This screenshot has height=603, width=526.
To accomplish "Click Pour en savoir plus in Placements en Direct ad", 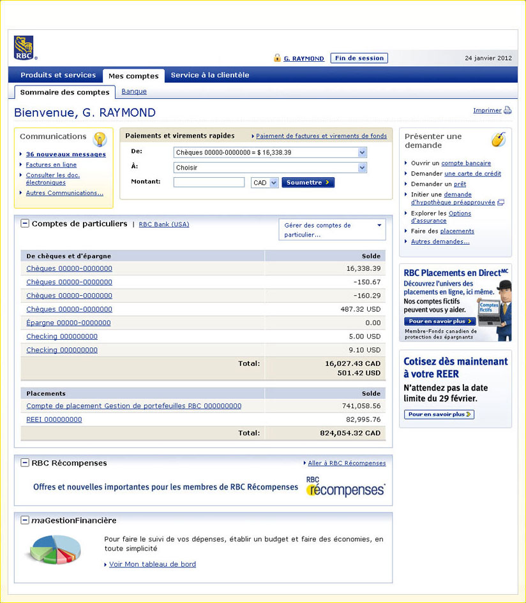I will point(439,321).
